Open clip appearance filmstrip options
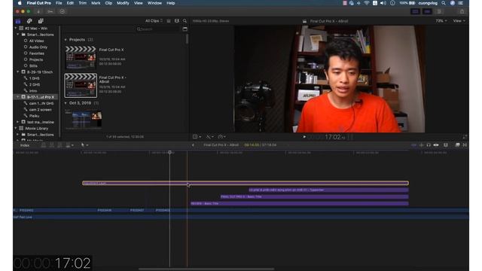482x271 pixels. coord(177,21)
